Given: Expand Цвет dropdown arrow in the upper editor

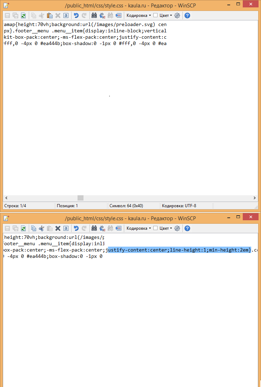Looking at the screenshot, I should point(171,15).
